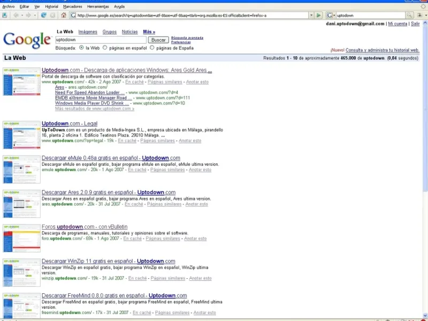The width and height of the screenshot is (428, 321).
Task: Open thumbnail of first Uptodown.com result
Action: [22, 81]
